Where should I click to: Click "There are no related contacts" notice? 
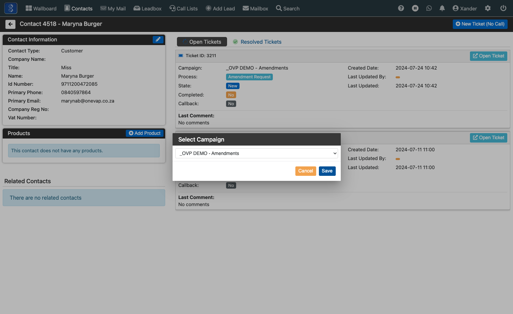(x=84, y=198)
